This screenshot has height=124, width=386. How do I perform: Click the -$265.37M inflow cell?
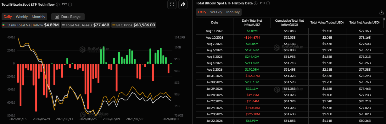tap(252, 76)
